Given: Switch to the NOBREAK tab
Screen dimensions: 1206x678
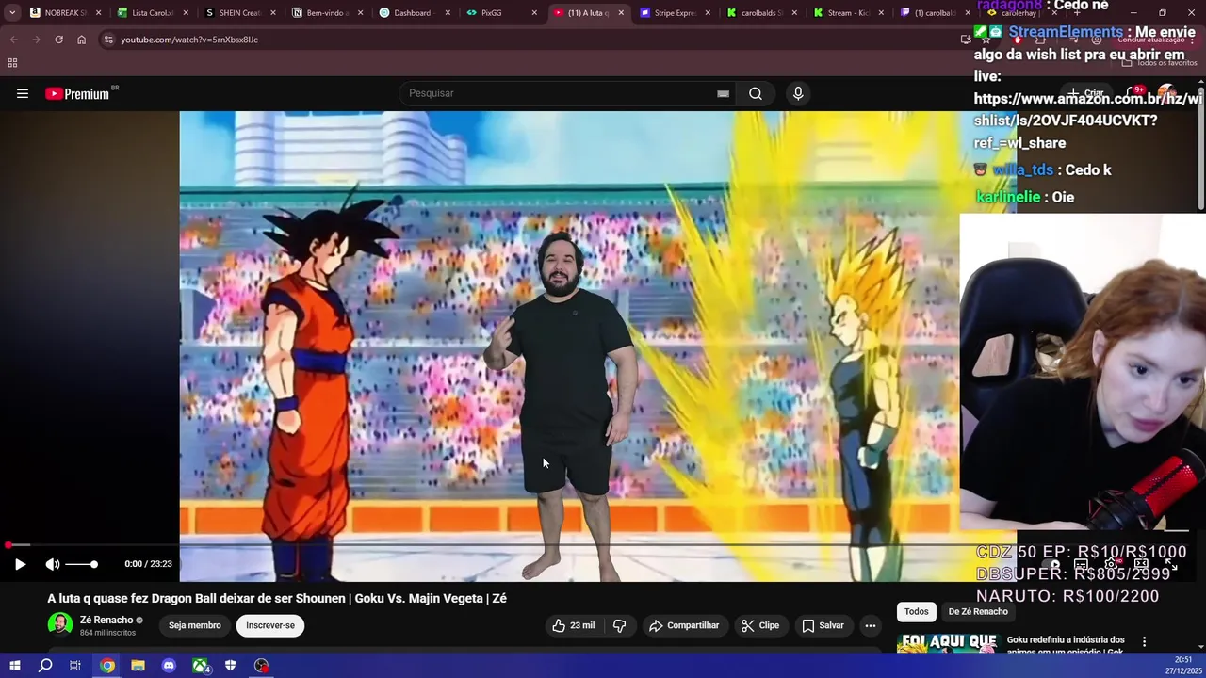Looking at the screenshot, I should [66, 13].
